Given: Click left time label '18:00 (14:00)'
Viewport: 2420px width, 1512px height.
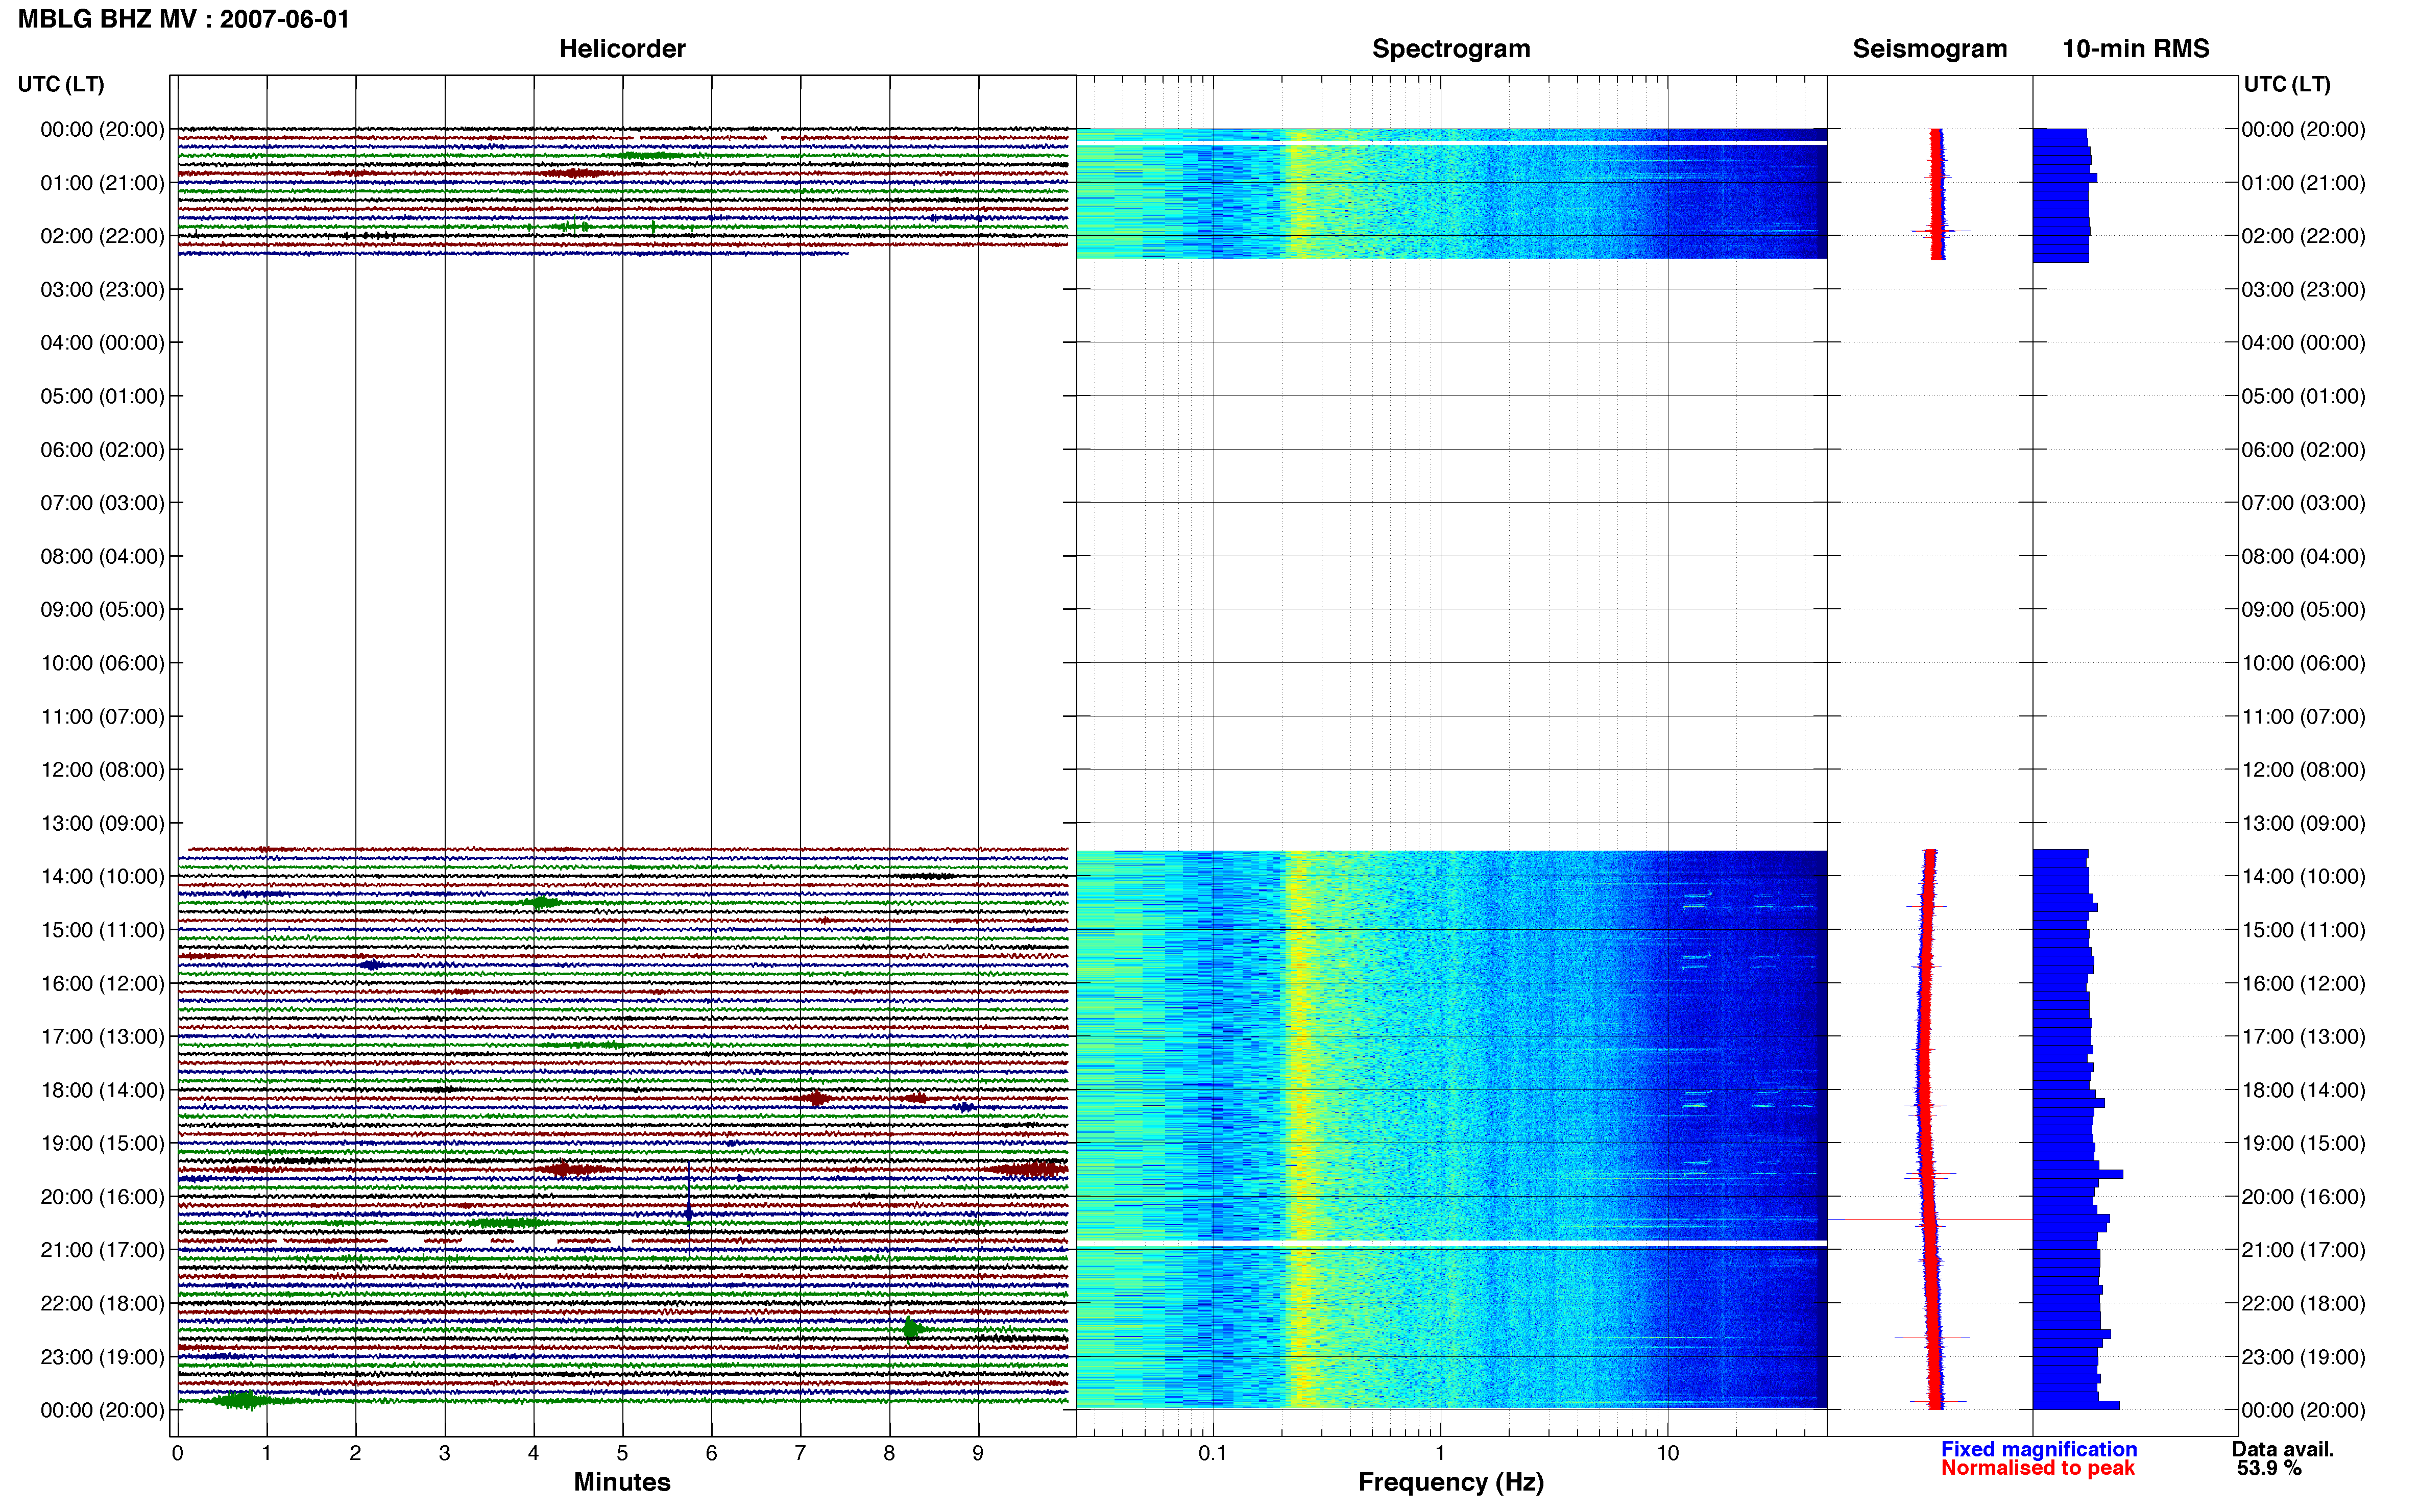Looking at the screenshot, I should pyautogui.click(x=102, y=1090).
